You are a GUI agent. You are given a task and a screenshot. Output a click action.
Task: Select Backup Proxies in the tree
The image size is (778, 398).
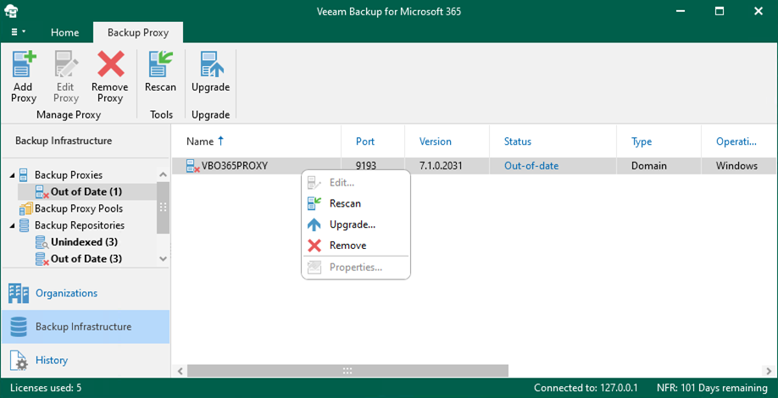point(69,175)
